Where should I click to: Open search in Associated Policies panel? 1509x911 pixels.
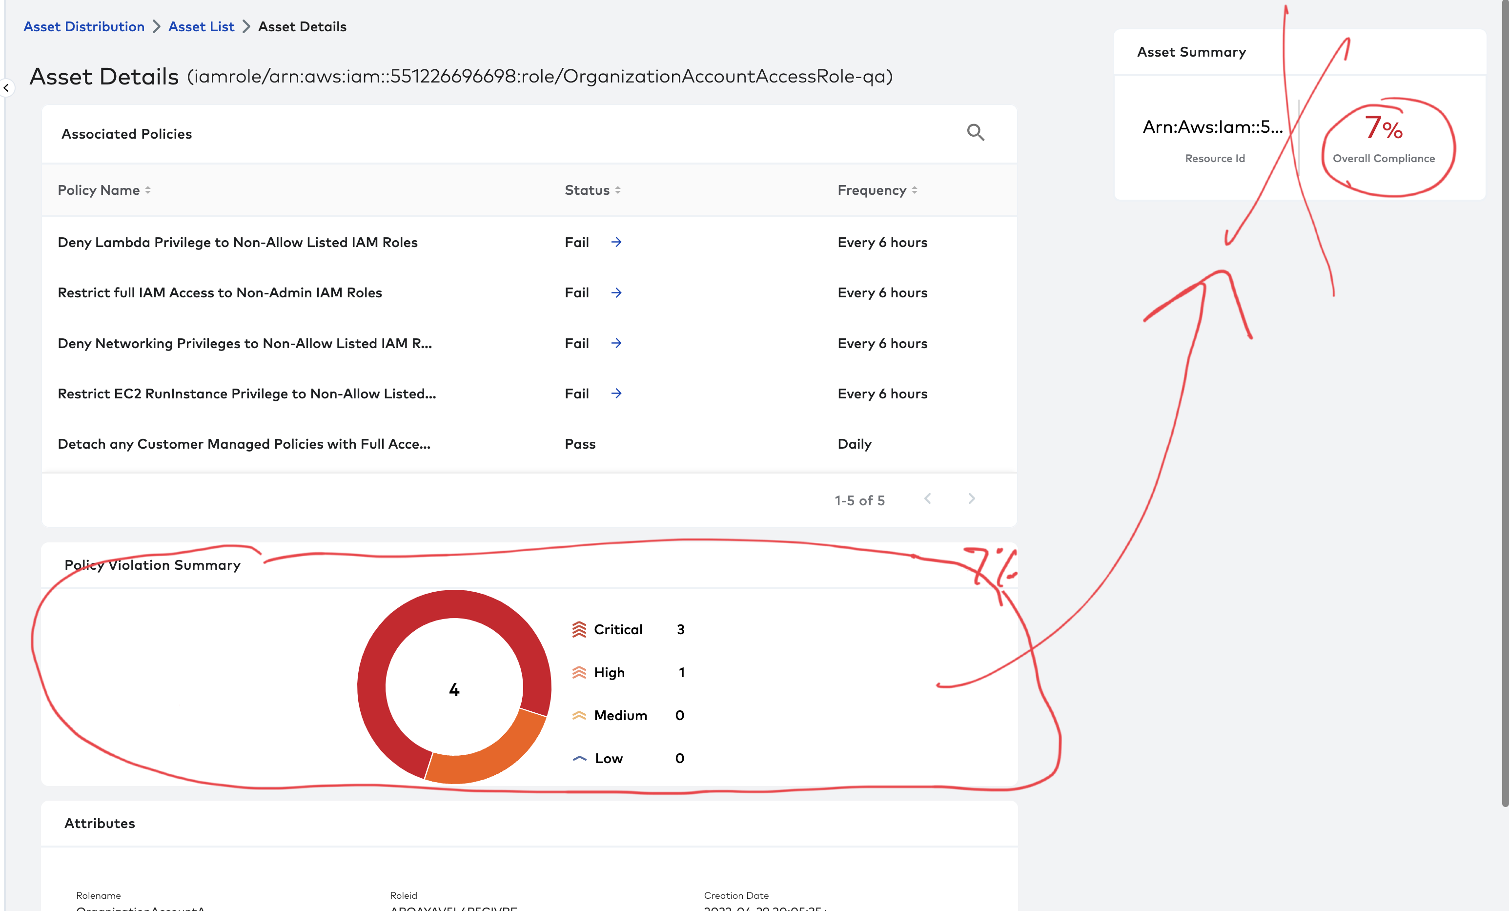pyautogui.click(x=976, y=132)
